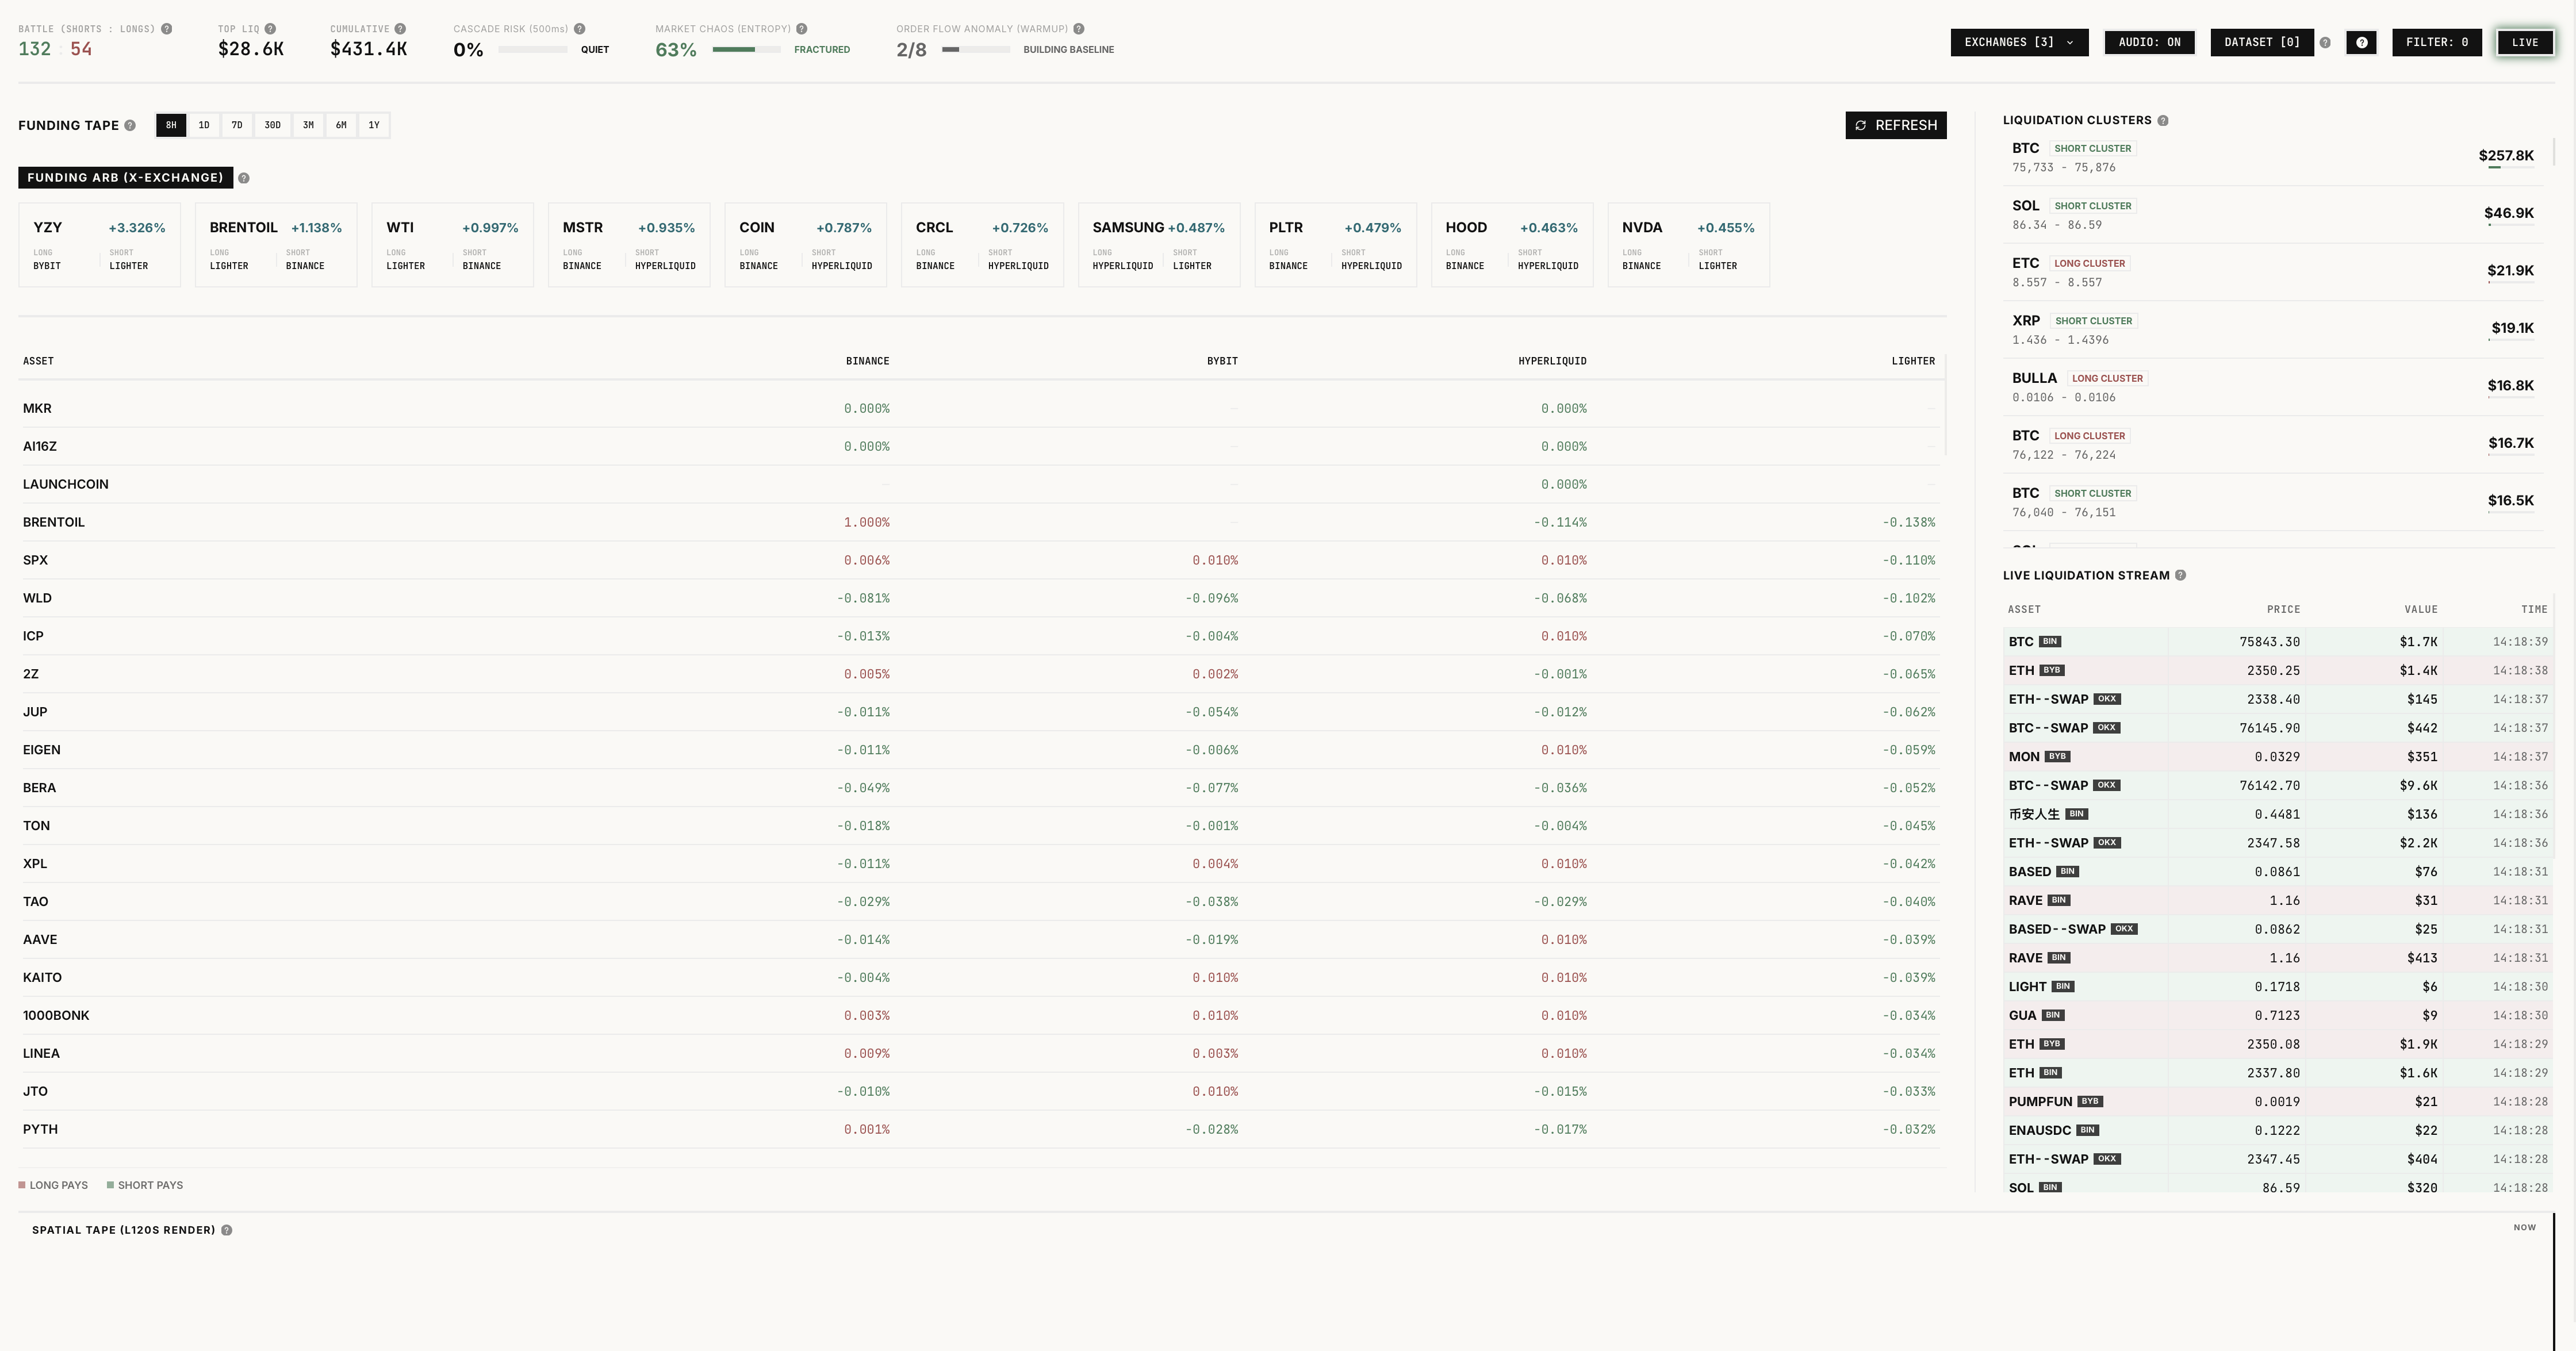Viewport: 2576px width, 1351px height.
Task: Select the 1Y timeframe tab
Action: 374,125
